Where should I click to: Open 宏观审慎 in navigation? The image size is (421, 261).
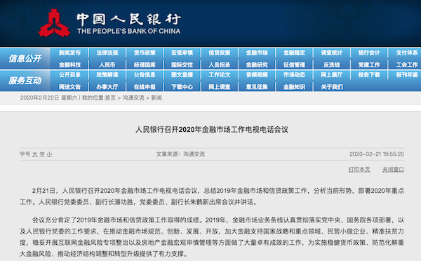click(182, 53)
